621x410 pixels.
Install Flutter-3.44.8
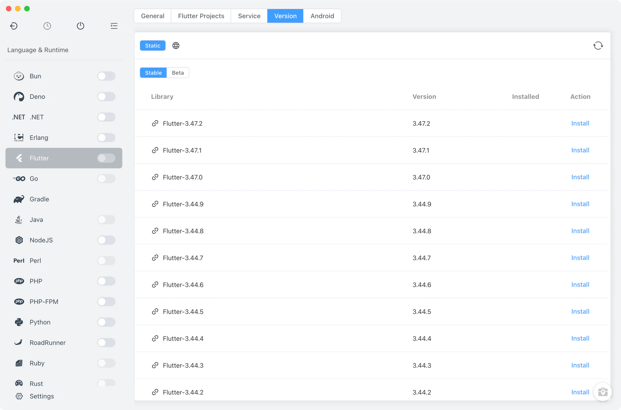[580, 231]
